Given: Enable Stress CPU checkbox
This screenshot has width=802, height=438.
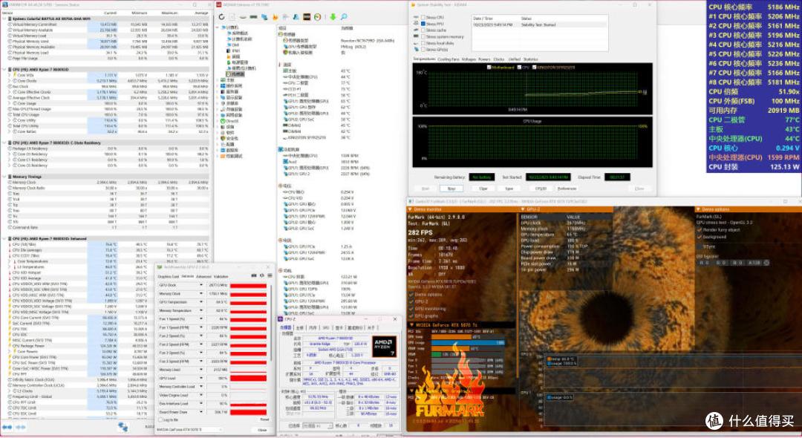Looking at the screenshot, I should click(423, 17).
